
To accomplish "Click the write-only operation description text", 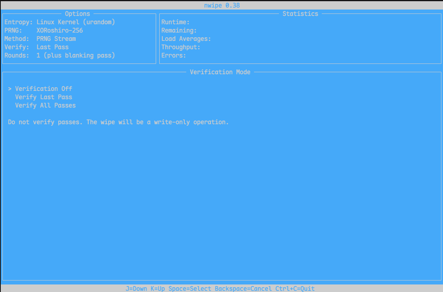I will click(x=118, y=122).
